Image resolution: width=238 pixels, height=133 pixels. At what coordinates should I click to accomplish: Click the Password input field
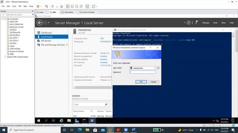142,72
